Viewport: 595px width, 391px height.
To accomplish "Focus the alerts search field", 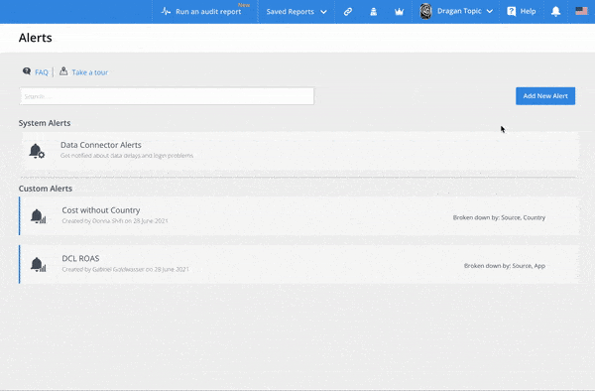I will (167, 96).
